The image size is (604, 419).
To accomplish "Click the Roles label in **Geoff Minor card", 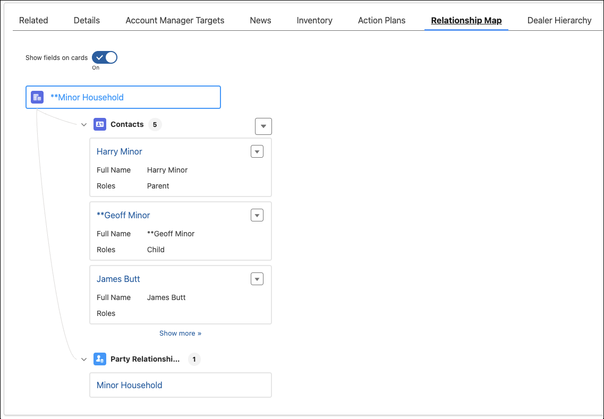I will click(x=106, y=250).
